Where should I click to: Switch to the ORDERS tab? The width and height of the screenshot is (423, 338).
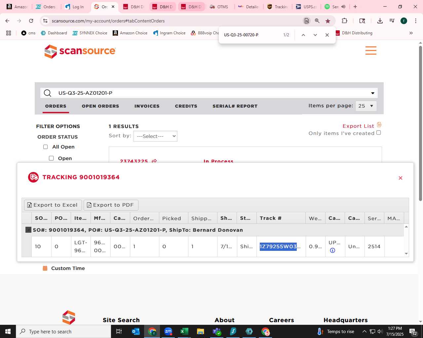tap(56, 106)
